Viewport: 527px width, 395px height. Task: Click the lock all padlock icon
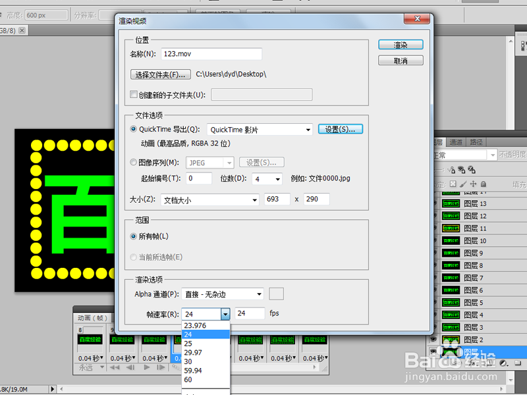coord(484,184)
